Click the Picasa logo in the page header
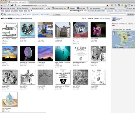This screenshot has height=113, width=135. (6, 14)
